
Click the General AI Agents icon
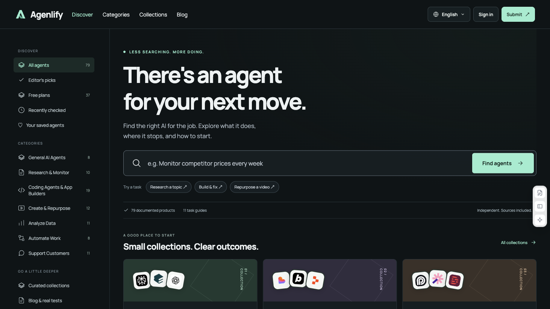pyautogui.click(x=21, y=157)
